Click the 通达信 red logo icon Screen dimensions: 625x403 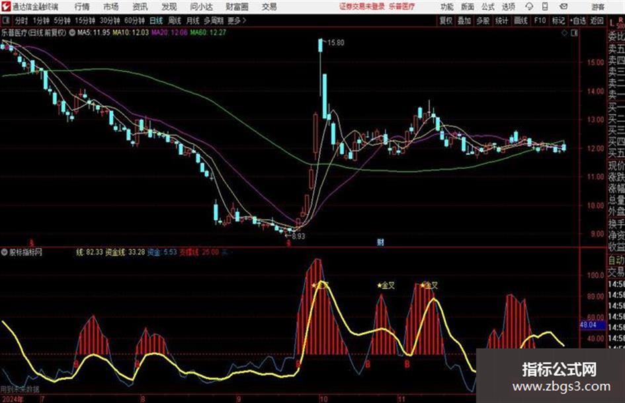(6, 7)
